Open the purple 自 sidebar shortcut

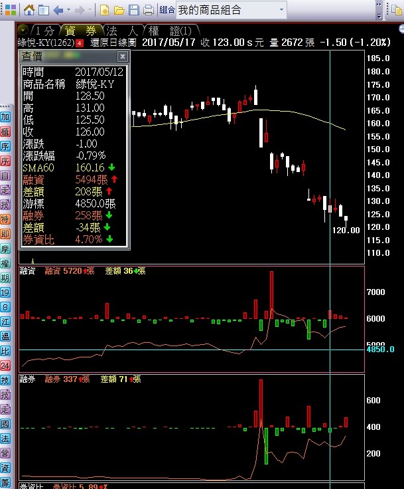coord(5,176)
